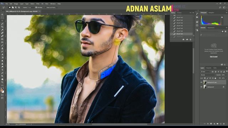
Task: Open the History panel flyout menu
Action: 193,13
